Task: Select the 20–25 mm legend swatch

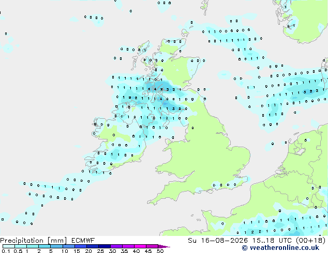Action: (x=93, y=246)
